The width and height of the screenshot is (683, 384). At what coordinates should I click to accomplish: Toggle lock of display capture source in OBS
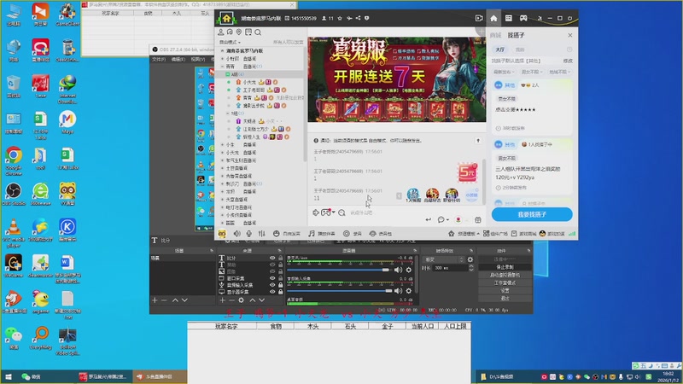coord(281,292)
